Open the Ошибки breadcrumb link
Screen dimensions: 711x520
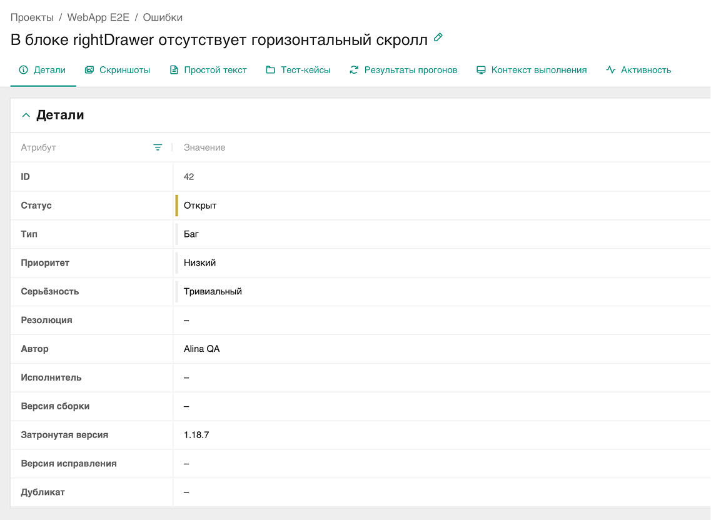[163, 17]
